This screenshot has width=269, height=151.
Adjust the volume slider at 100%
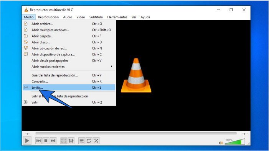(235, 142)
